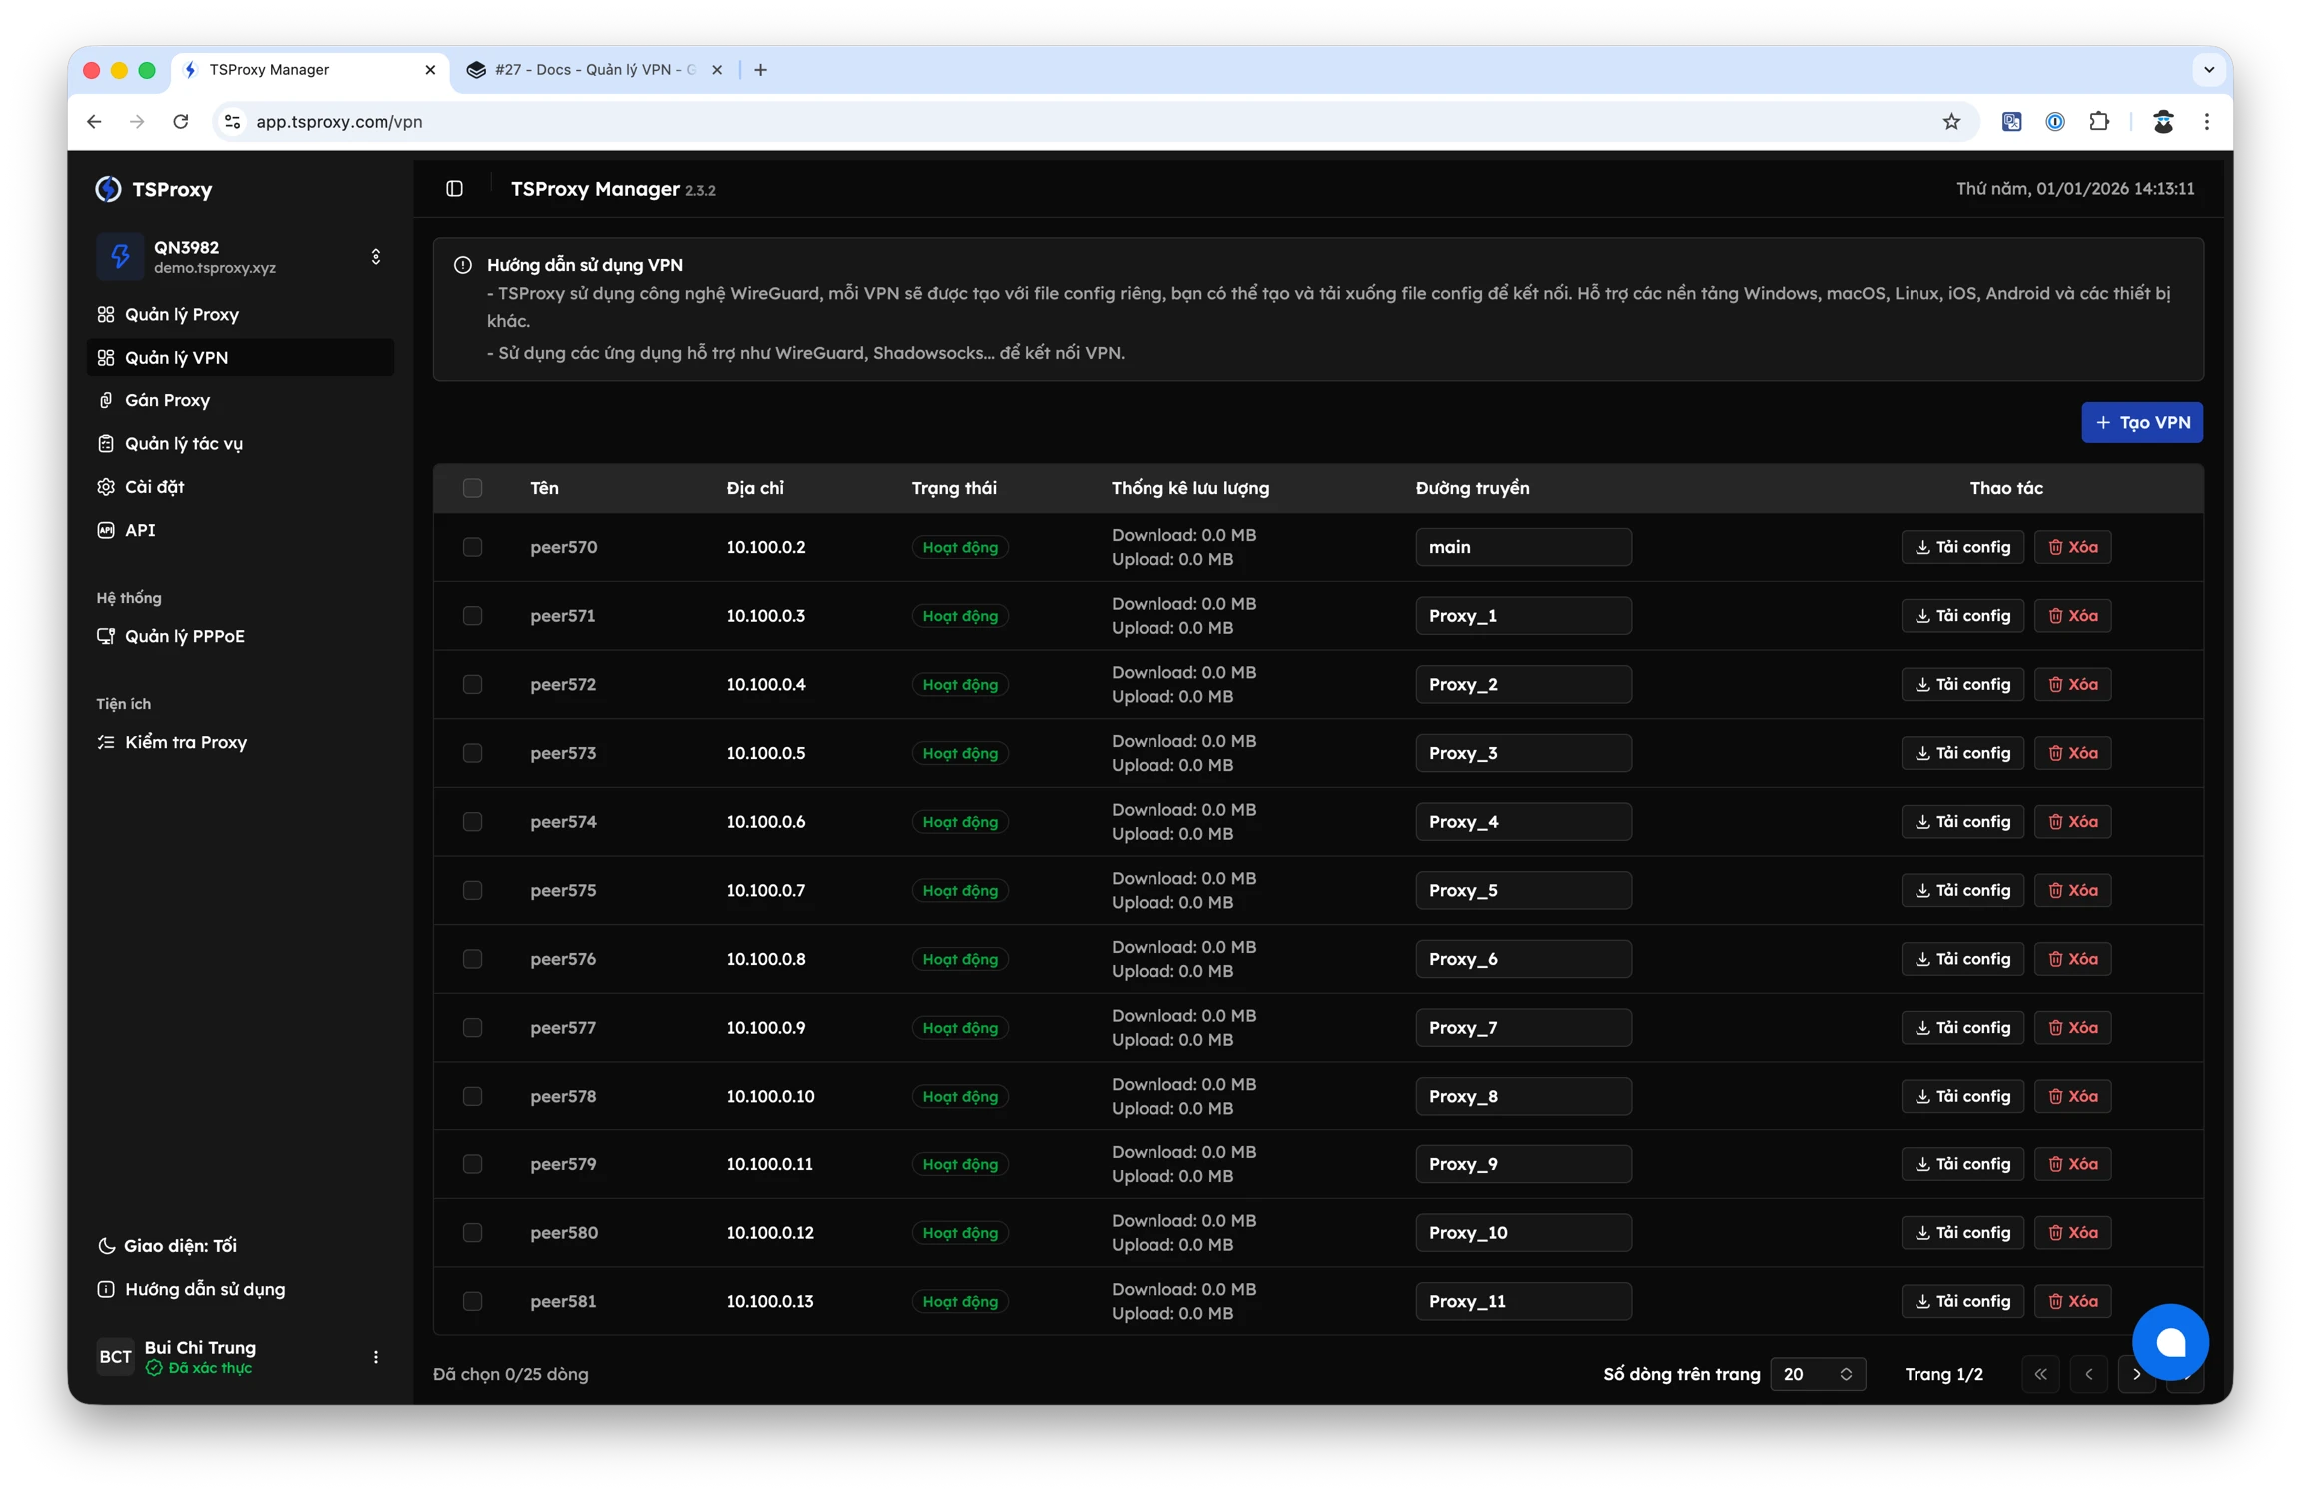The image size is (2301, 1494).
Task: Open Chrome three-dot menu
Action: [x=2207, y=121]
